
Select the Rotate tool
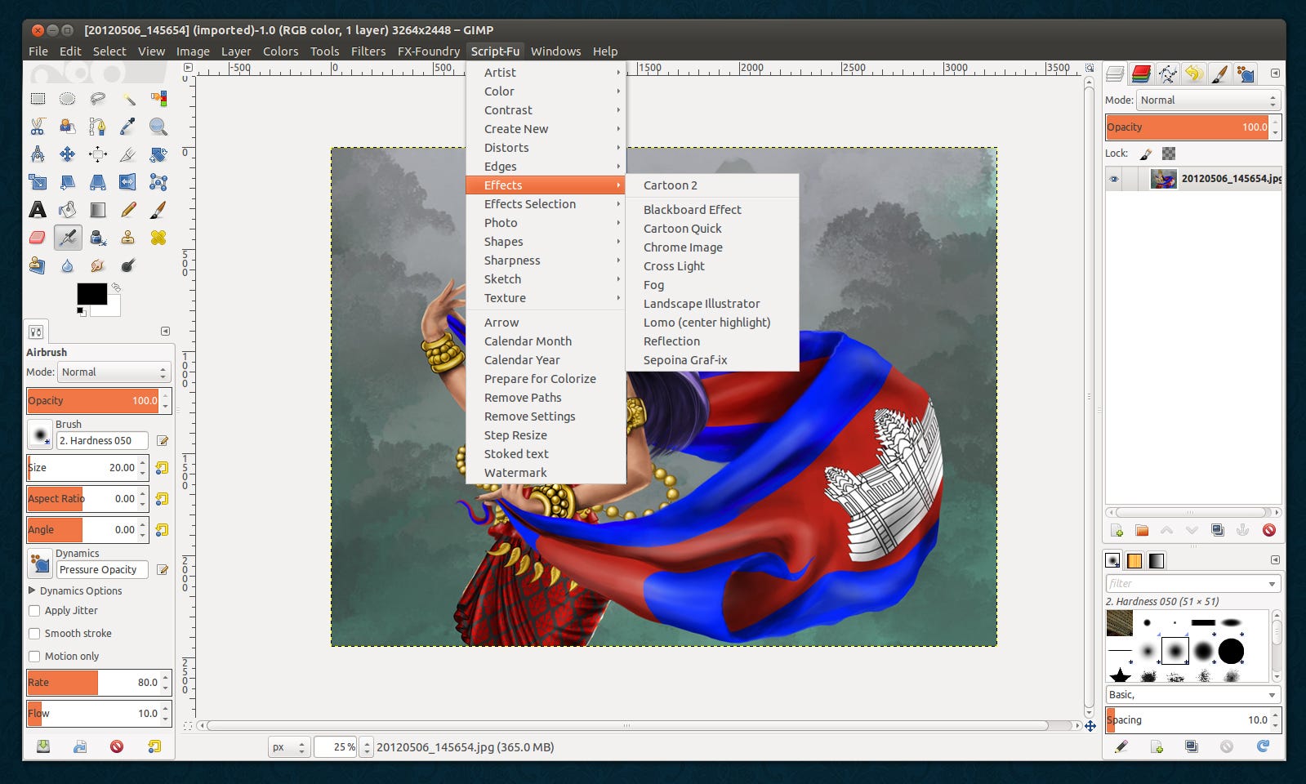tap(158, 154)
